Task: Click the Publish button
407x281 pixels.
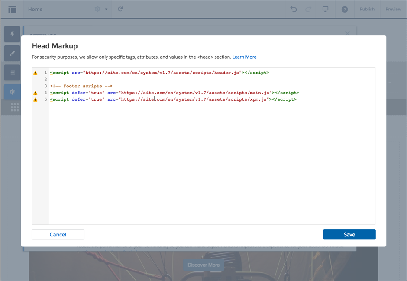Action: 367,9
